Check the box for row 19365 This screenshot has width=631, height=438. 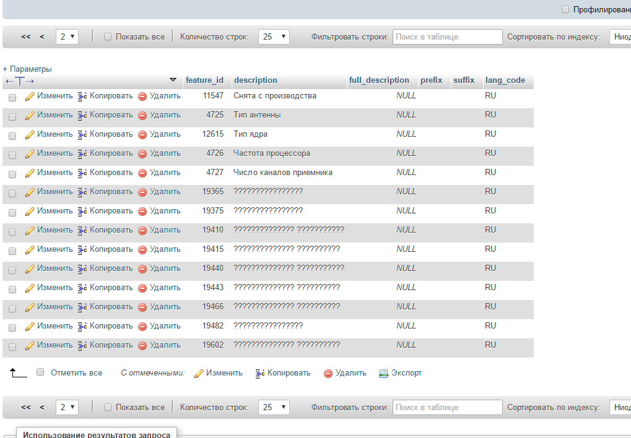[12, 194]
